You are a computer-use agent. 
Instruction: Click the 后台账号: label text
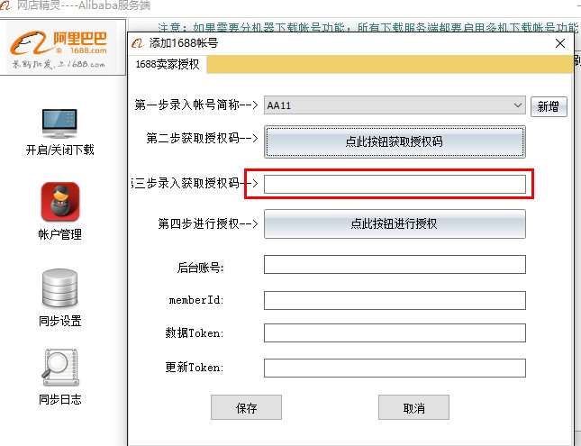pyautogui.click(x=201, y=268)
